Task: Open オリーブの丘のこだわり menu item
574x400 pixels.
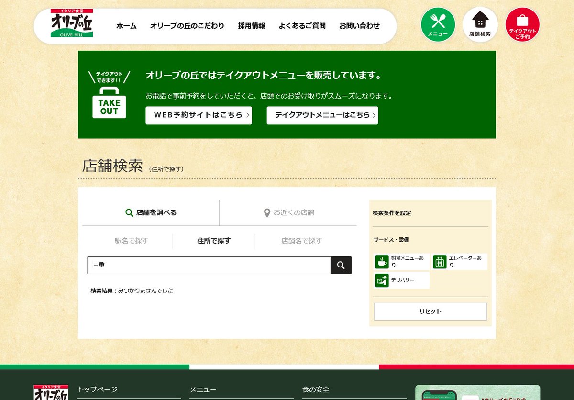Action: click(x=187, y=26)
